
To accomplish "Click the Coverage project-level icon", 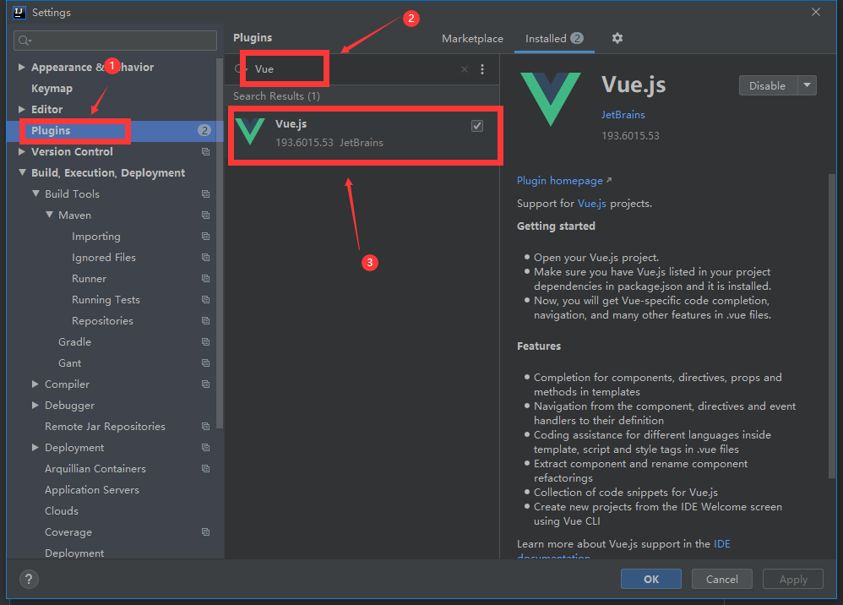I will click(205, 531).
